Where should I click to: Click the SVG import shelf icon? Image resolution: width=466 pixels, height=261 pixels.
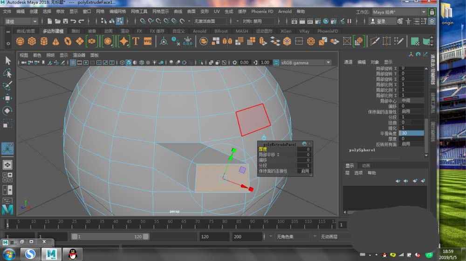(x=147, y=41)
